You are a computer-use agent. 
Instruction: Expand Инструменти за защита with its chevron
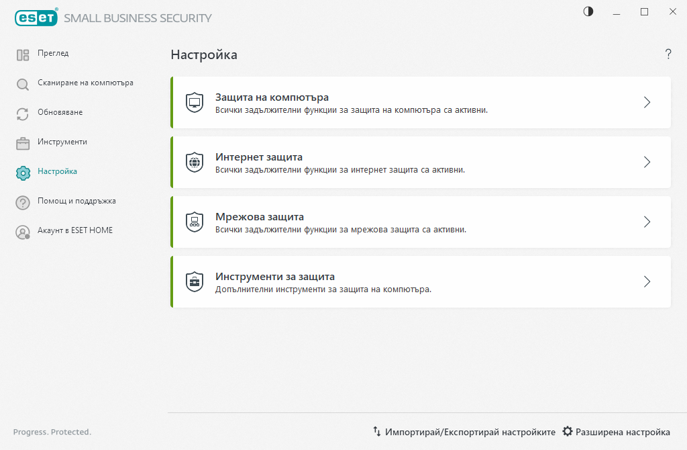(647, 281)
